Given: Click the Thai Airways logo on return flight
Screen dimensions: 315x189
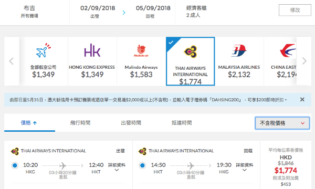Looking at the screenshot, I should pos(142,151).
